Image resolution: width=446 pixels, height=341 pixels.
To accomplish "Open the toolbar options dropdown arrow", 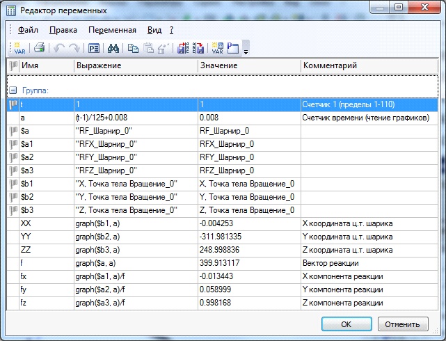I will click(246, 50).
